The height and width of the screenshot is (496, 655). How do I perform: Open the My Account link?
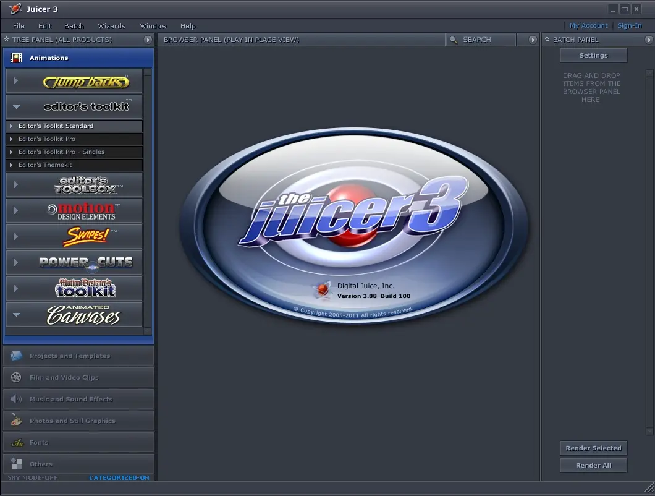pyautogui.click(x=589, y=25)
